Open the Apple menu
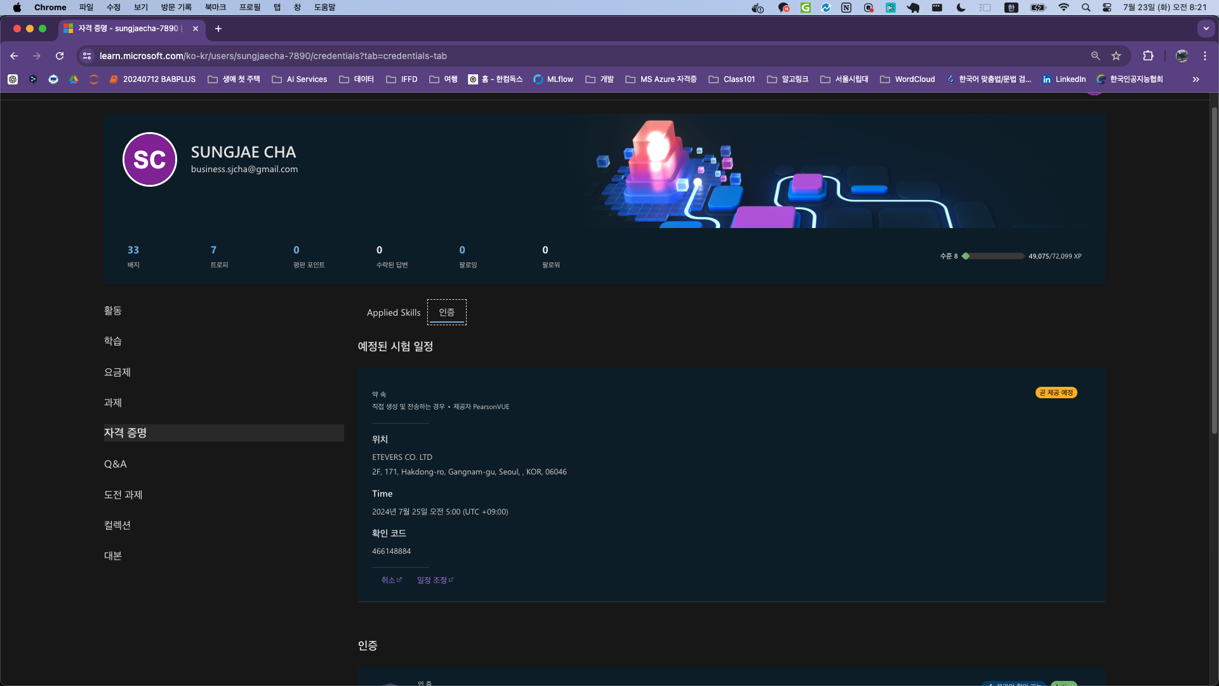1219x686 pixels. [17, 8]
